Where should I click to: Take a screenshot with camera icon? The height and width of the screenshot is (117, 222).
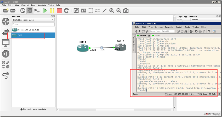pos(126,11)
